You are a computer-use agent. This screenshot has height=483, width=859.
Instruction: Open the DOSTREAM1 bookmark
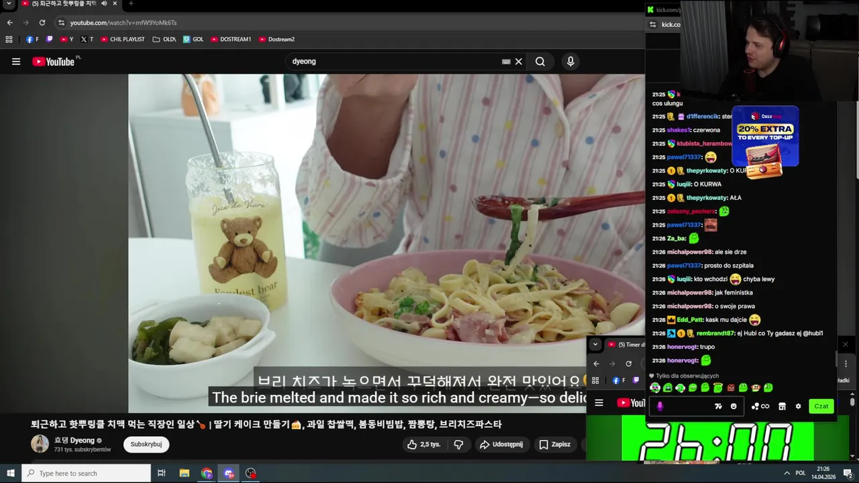(x=231, y=40)
